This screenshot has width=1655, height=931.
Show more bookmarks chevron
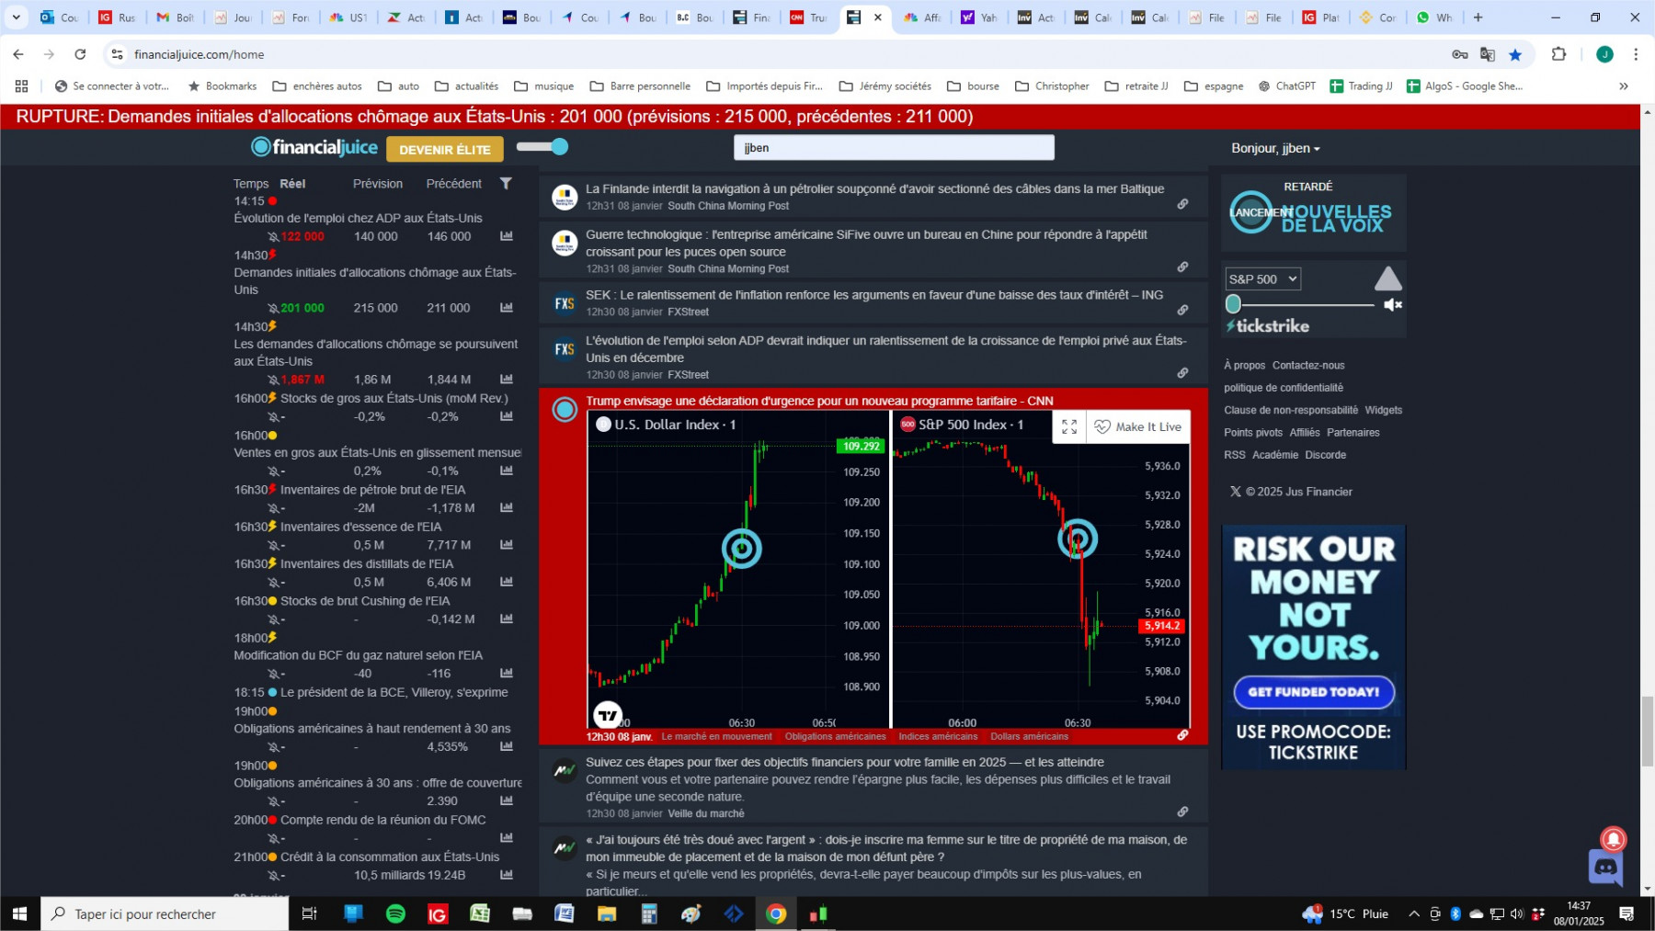1624,86
